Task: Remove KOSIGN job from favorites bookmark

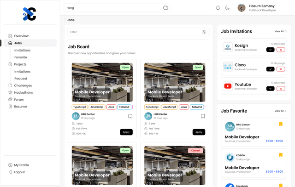Action: (x=281, y=155)
